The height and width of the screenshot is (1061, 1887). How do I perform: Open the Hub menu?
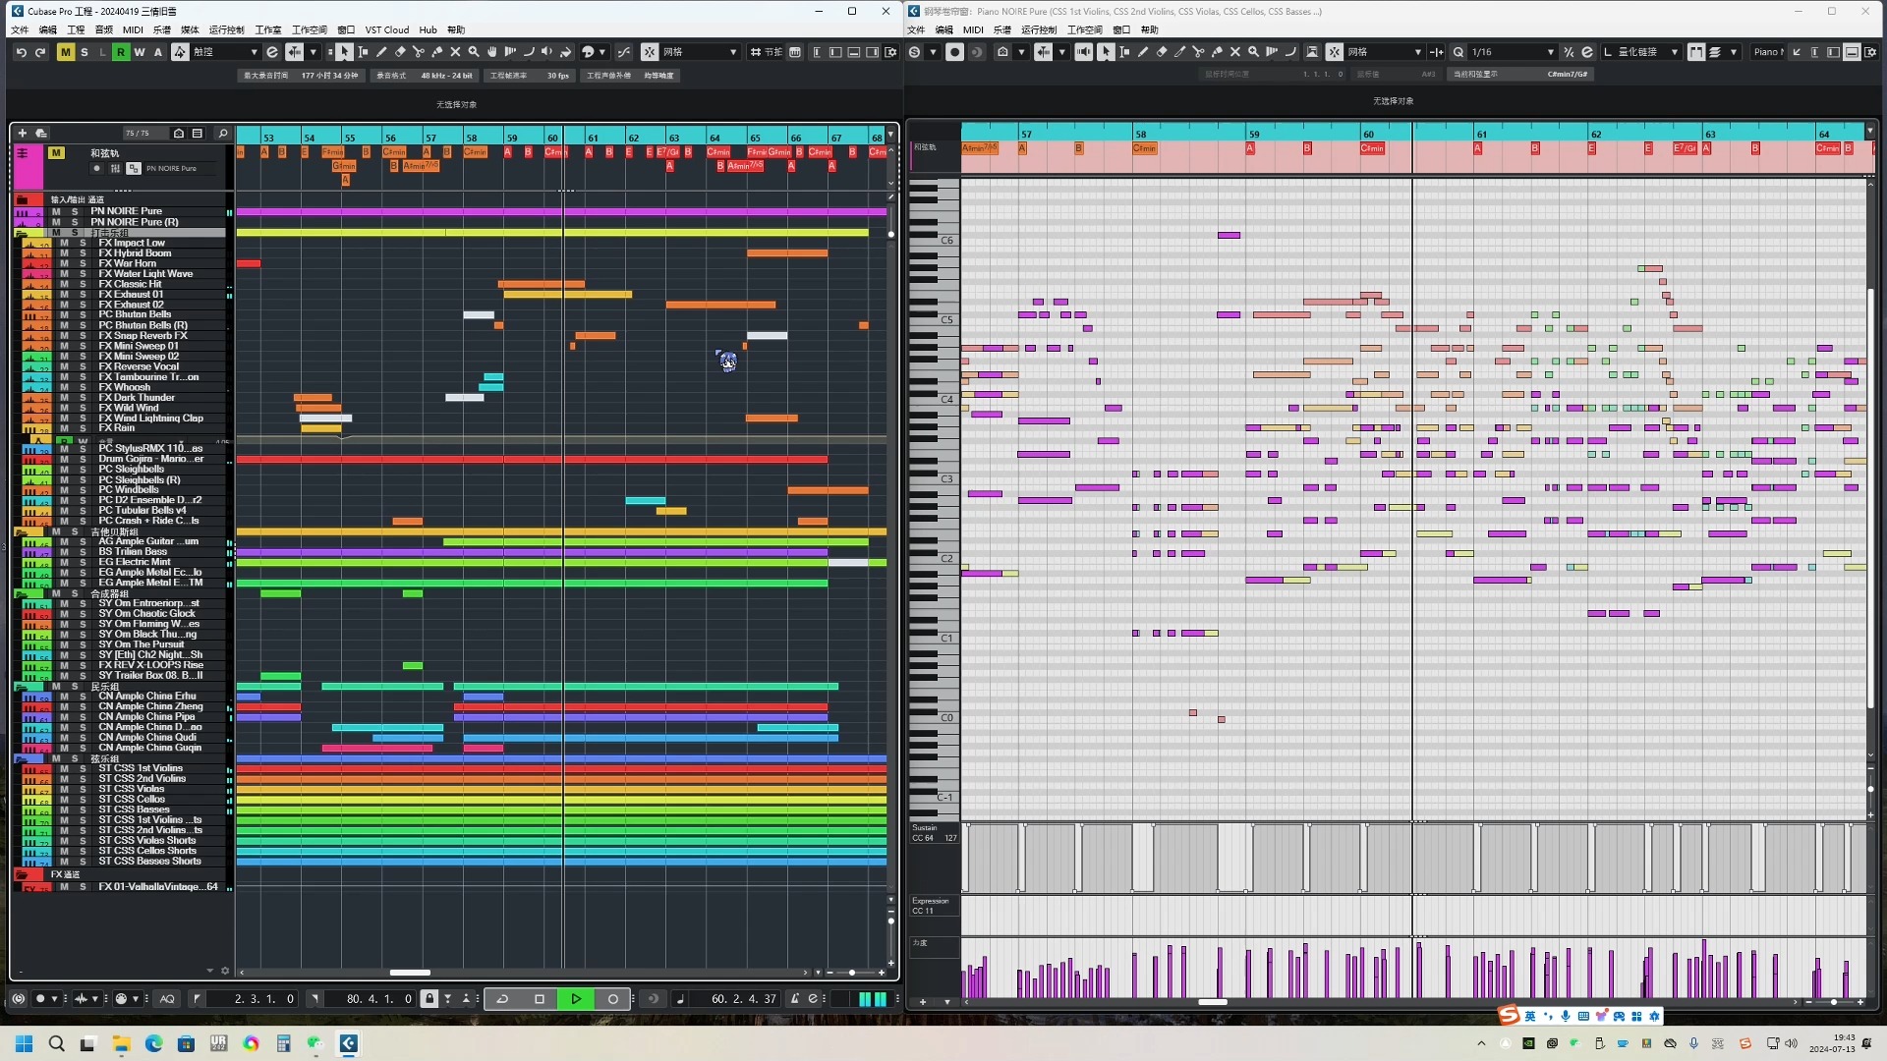(x=428, y=29)
